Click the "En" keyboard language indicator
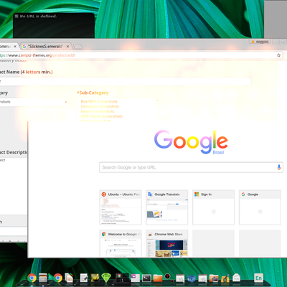 coord(258,278)
